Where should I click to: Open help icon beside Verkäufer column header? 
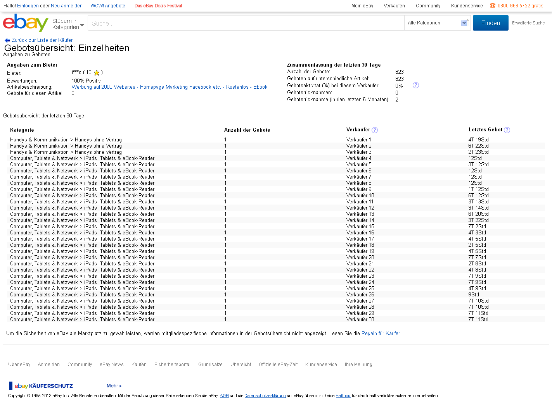[375, 130]
